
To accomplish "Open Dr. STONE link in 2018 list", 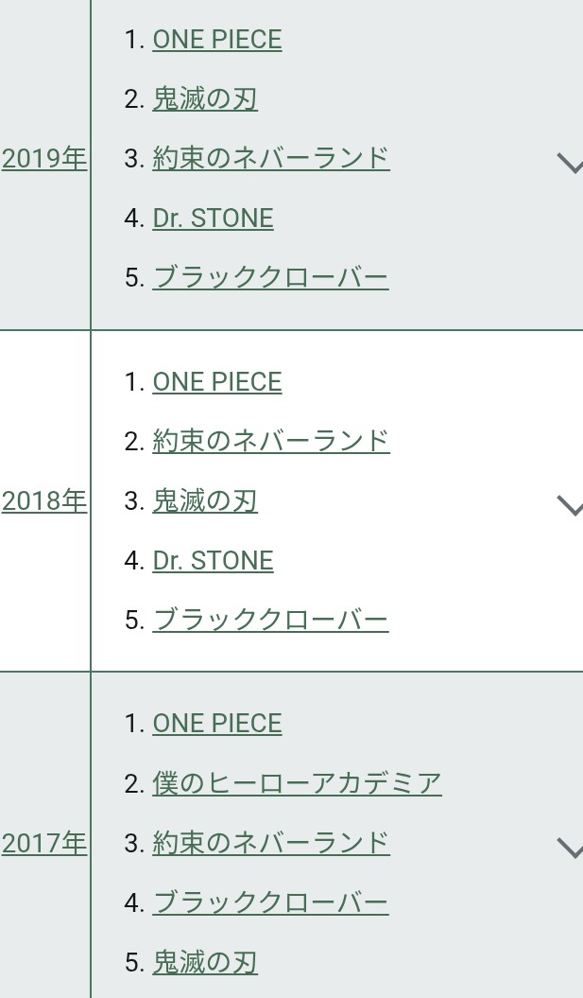I will 213,561.
